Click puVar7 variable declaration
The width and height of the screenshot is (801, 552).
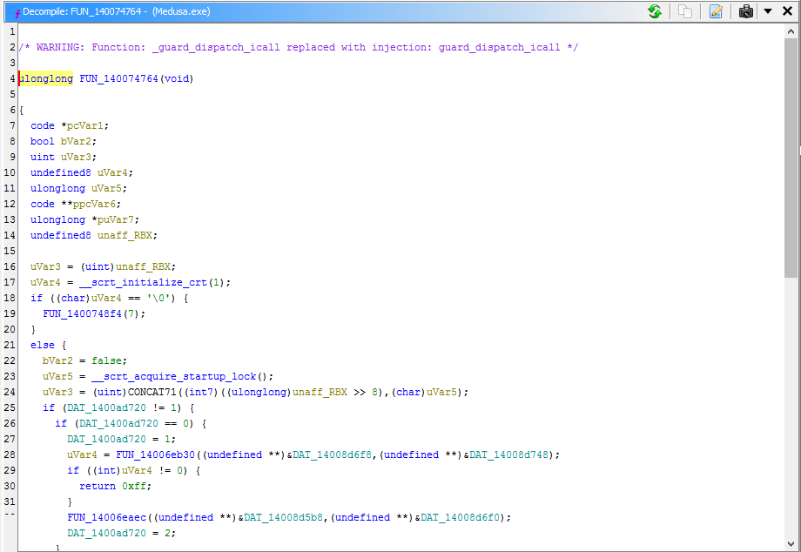click(116, 219)
